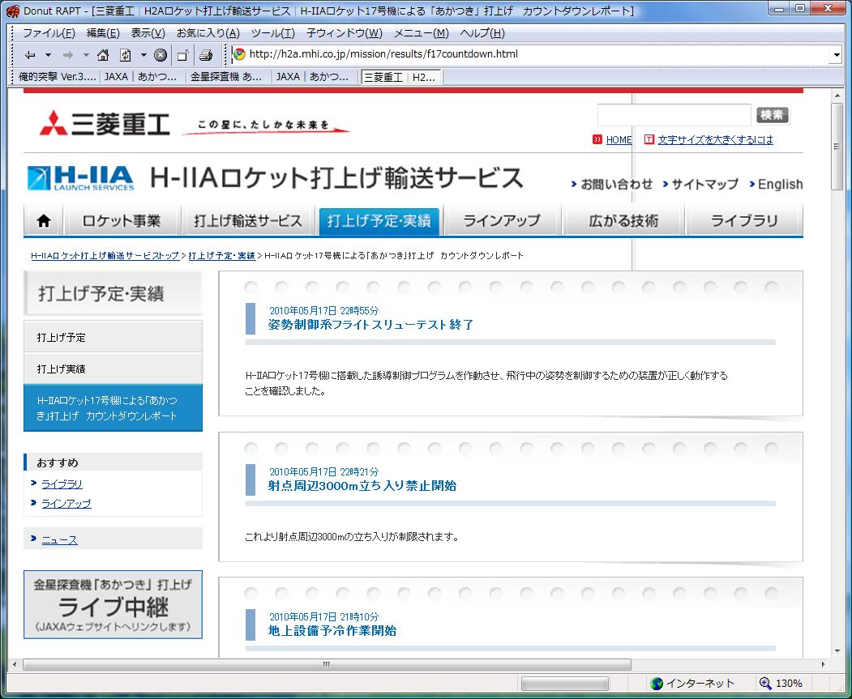
Task: Click the zoom magnifier icon in status bar
Action: pyautogui.click(x=765, y=684)
